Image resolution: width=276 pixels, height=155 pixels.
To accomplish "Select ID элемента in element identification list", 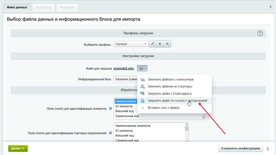I will (124, 106).
